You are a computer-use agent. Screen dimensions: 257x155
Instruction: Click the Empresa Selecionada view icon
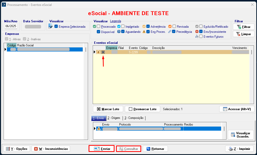[51, 26]
